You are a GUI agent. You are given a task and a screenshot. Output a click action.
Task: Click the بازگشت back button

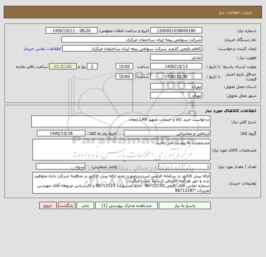pyautogui.click(x=66, y=206)
